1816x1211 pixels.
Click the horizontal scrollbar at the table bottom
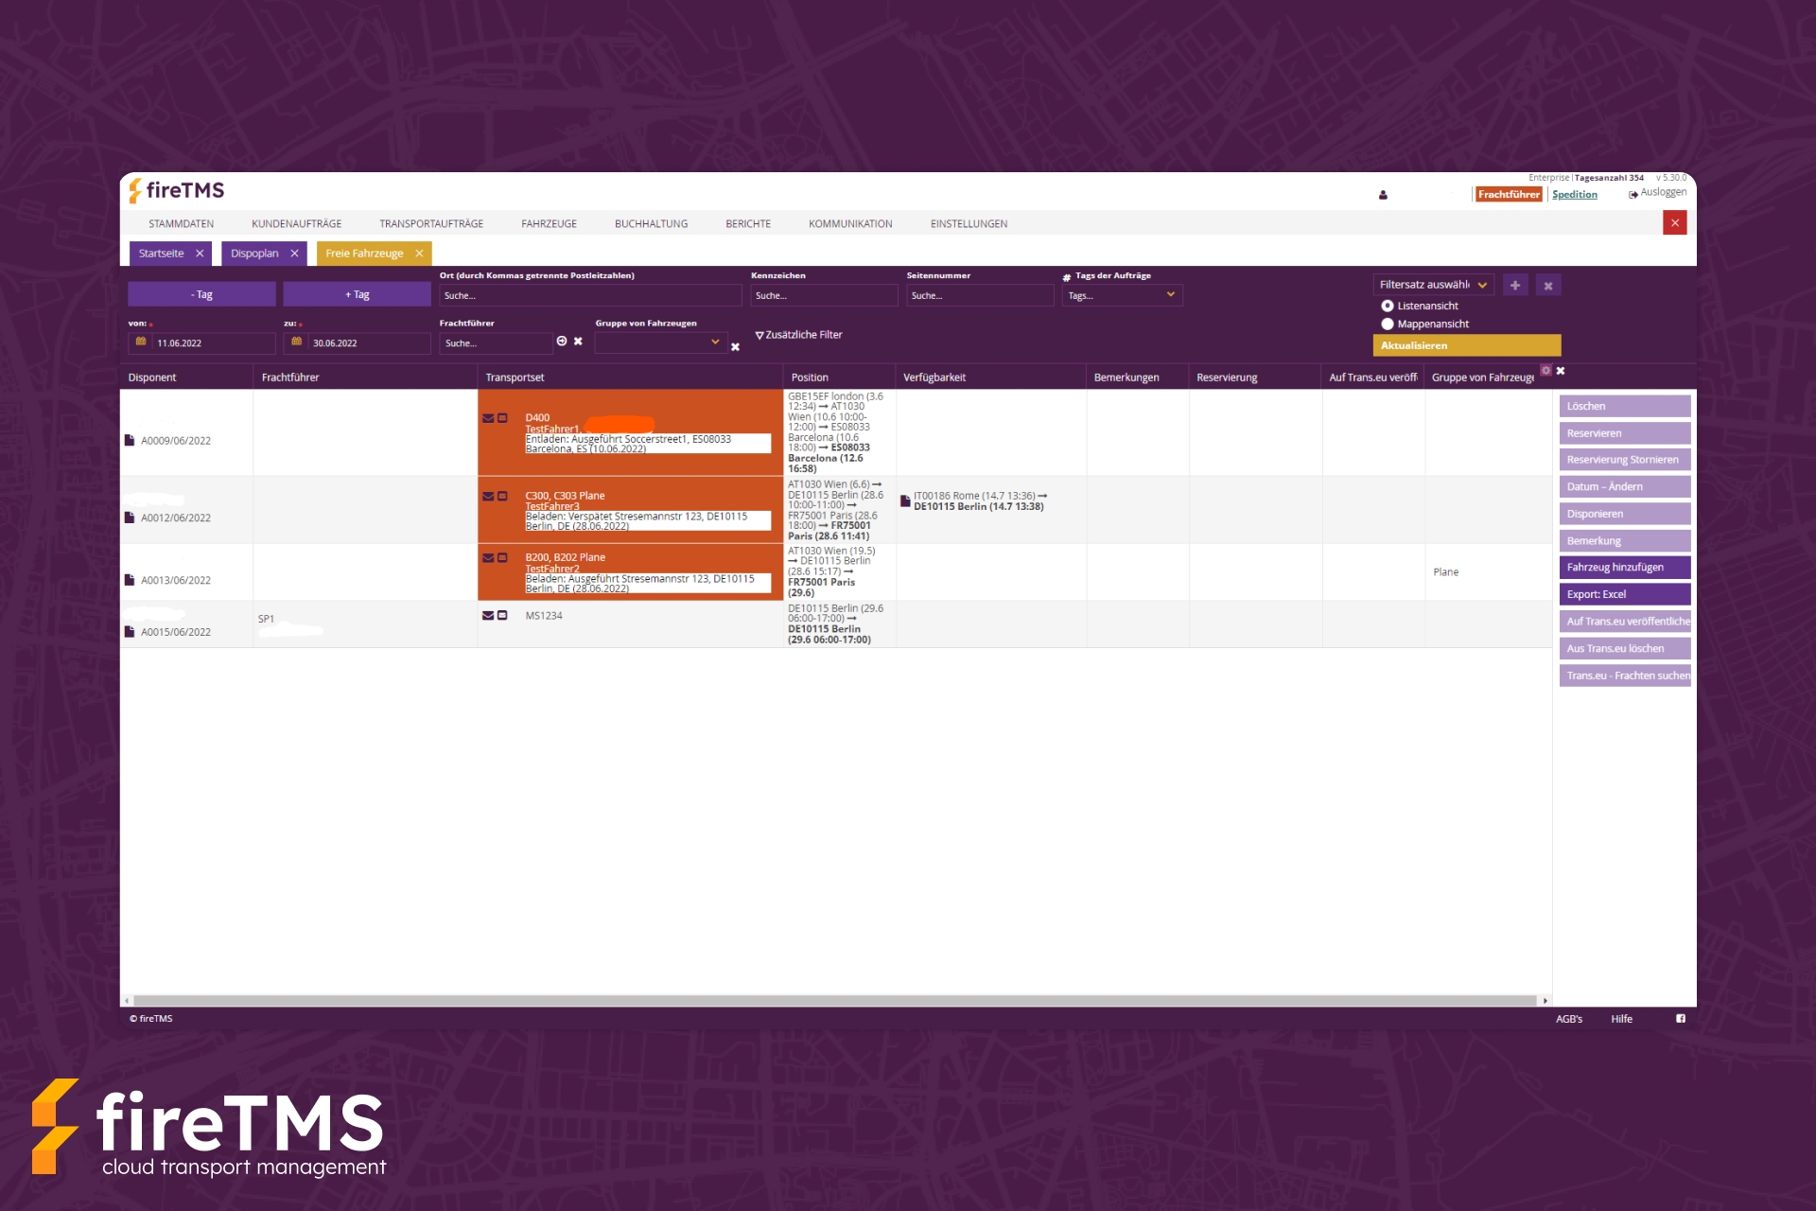(x=832, y=1000)
